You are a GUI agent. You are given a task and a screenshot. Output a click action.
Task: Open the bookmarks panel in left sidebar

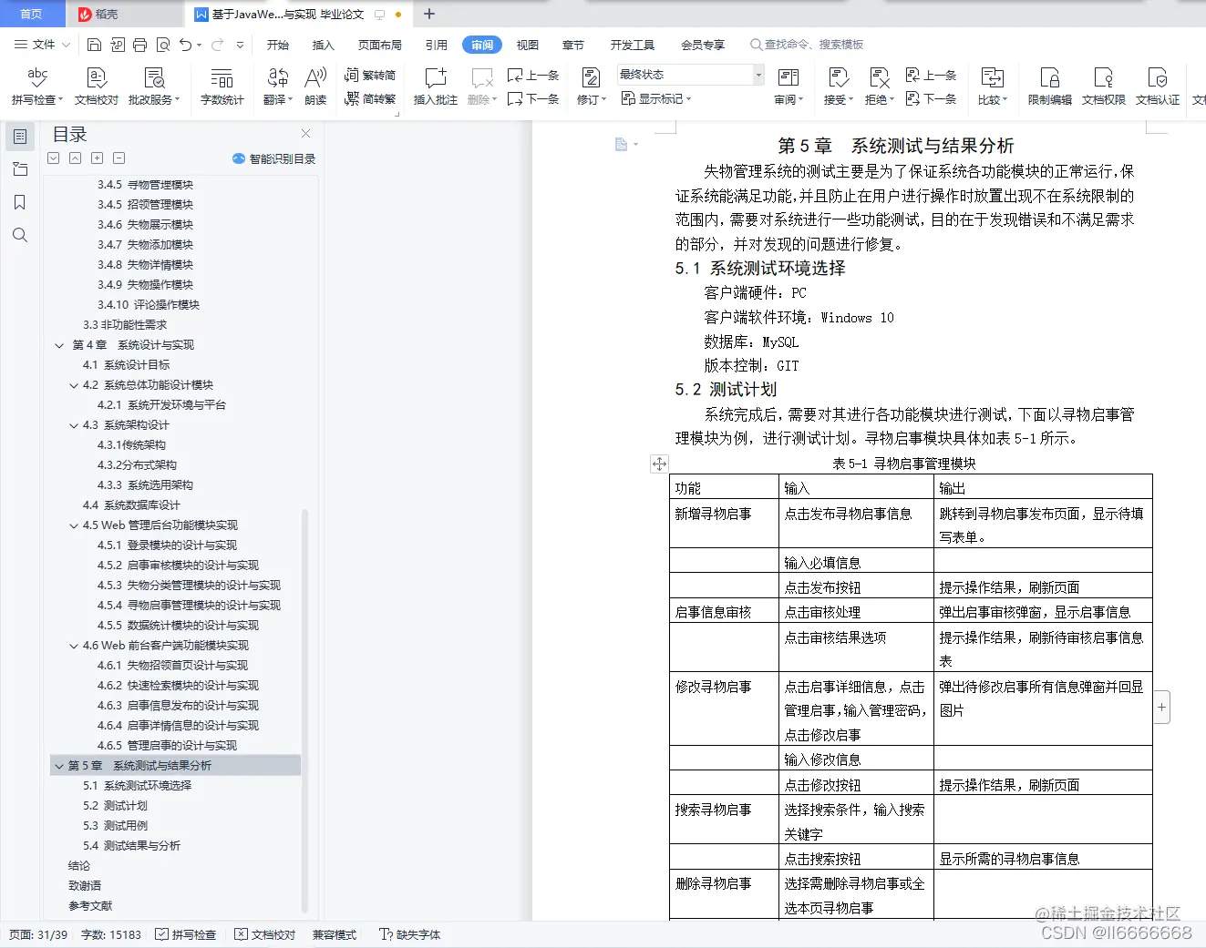(20, 201)
